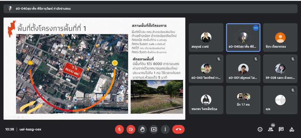Open the chat panel icon
301x138 pixels.
(x=281, y=129)
